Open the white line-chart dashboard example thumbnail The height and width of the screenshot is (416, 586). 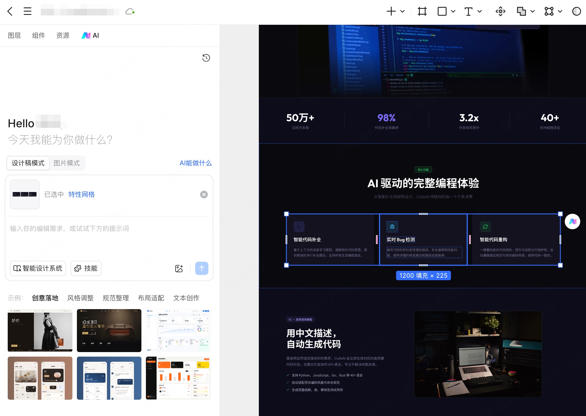coord(178,330)
